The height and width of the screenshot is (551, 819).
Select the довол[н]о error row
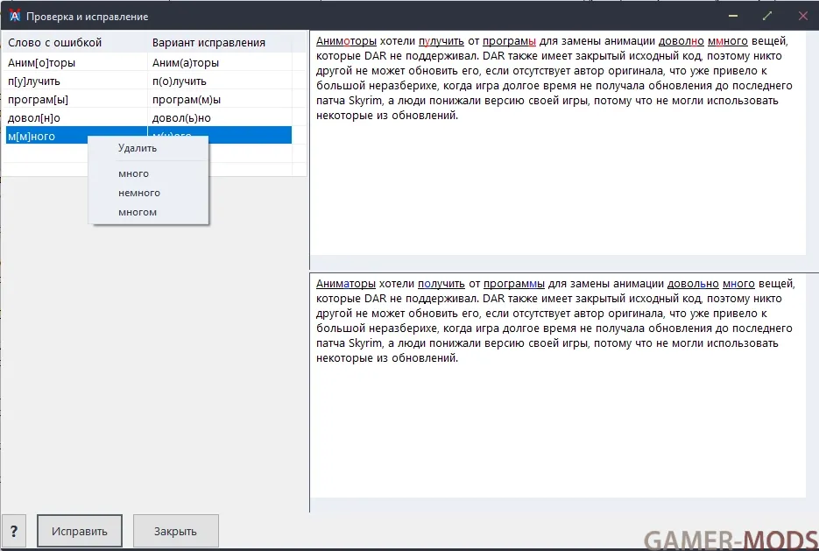(x=34, y=118)
